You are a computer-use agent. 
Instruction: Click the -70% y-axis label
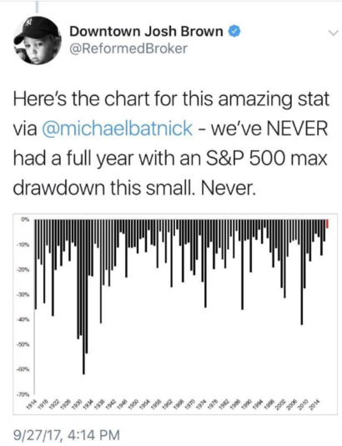(23, 394)
